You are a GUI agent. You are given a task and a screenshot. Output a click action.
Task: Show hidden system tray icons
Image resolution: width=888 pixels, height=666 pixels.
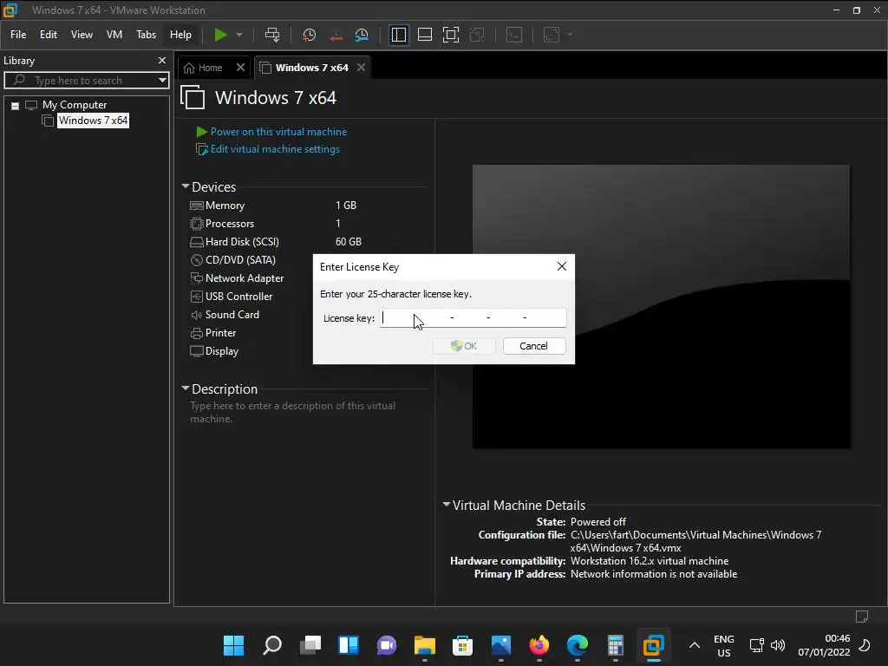(x=695, y=645)
